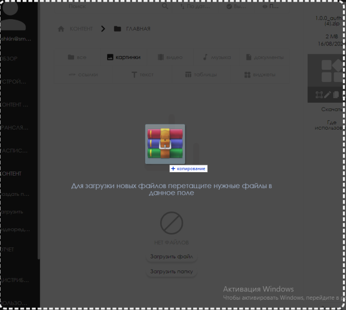Open the ОБЗОР sidebar menu item
The width and height of the screenshot is (346, 310).
[x=9, y=59]
